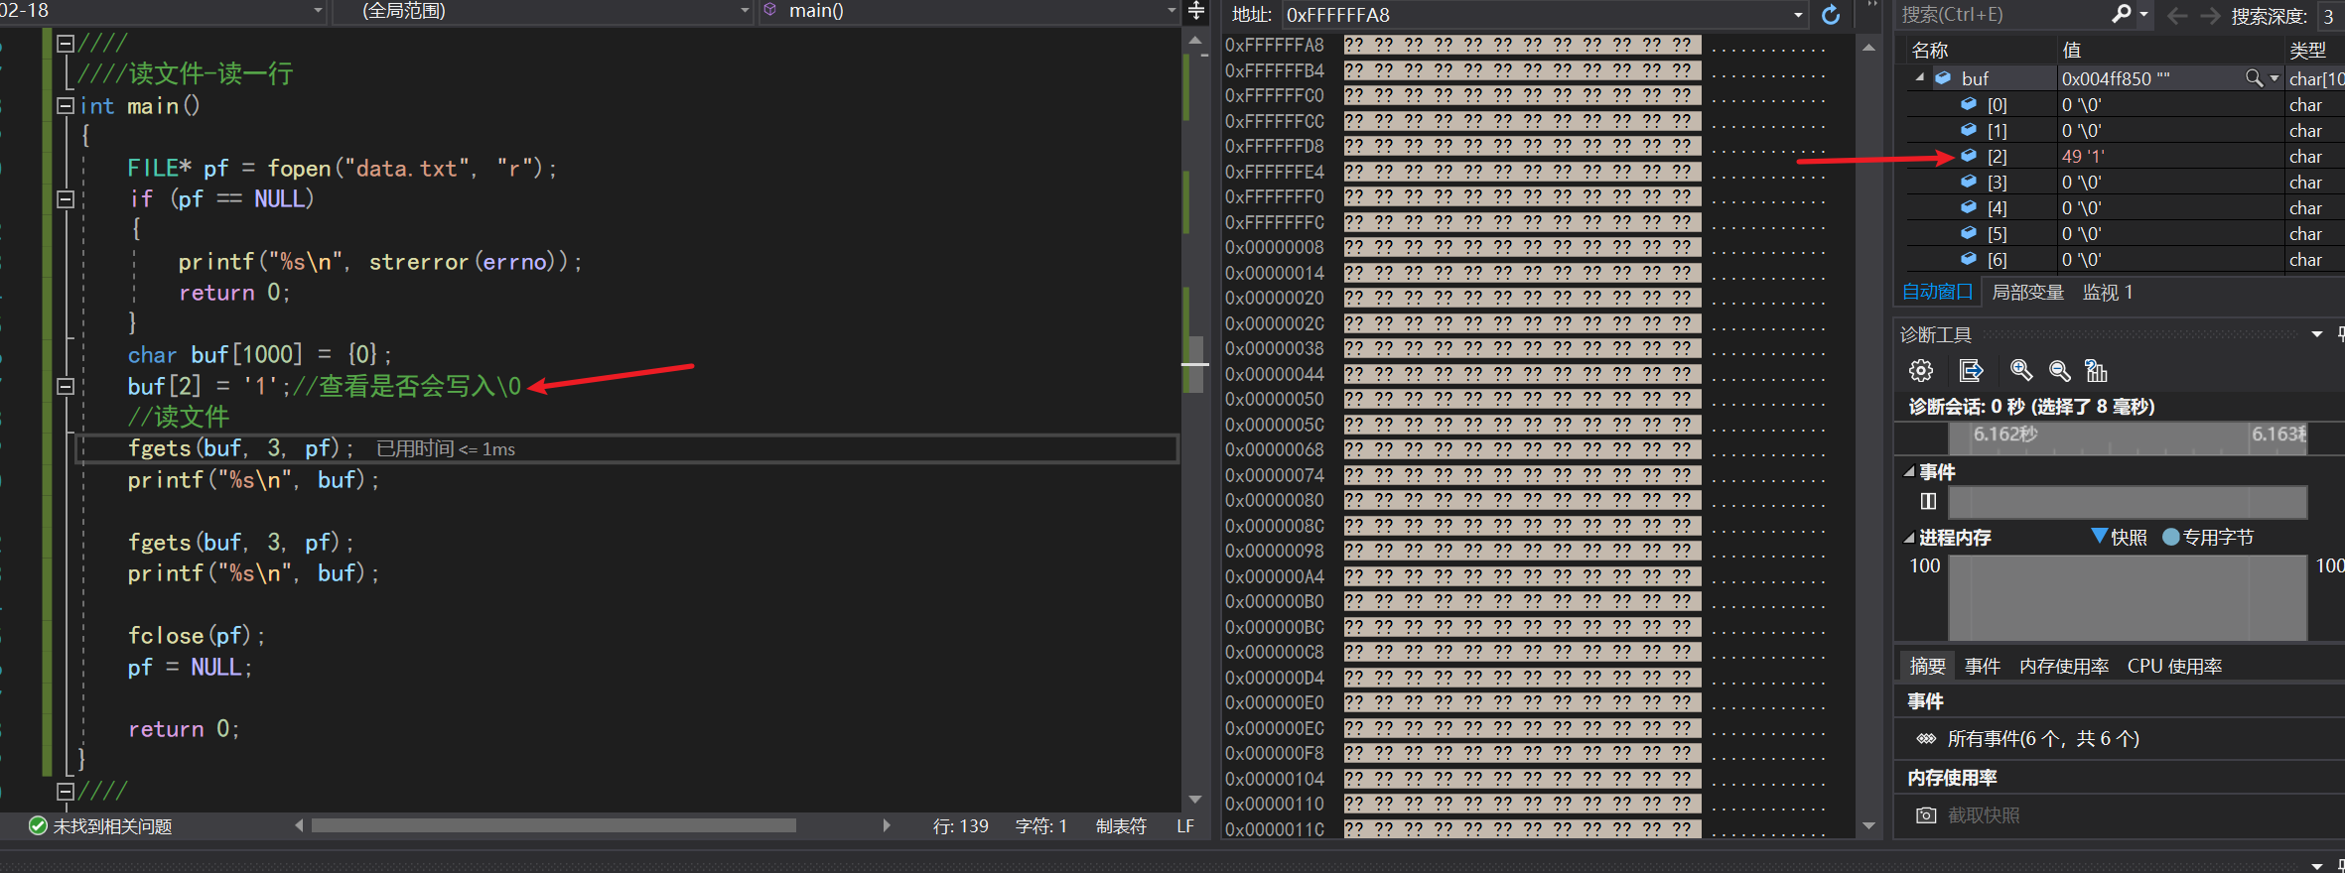Click value 49 '1' of buf[2]

click(x=2083, y=156)
